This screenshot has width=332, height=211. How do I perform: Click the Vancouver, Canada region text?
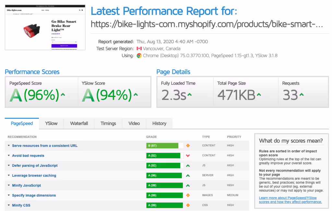tap(161, 48)
